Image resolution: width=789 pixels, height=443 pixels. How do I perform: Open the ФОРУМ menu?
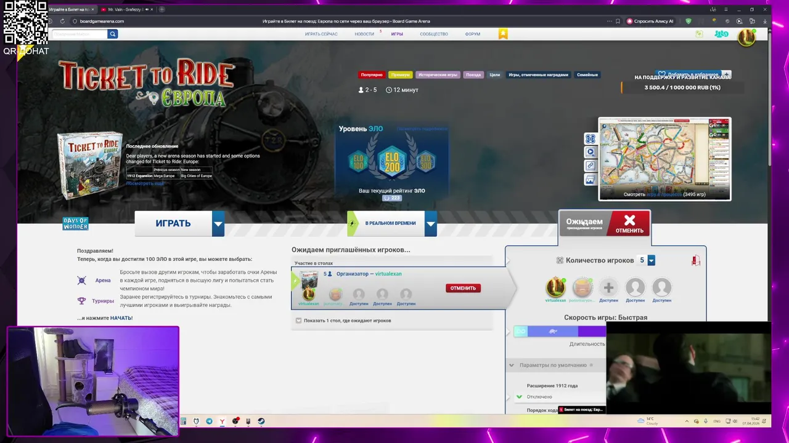(473, 34)
